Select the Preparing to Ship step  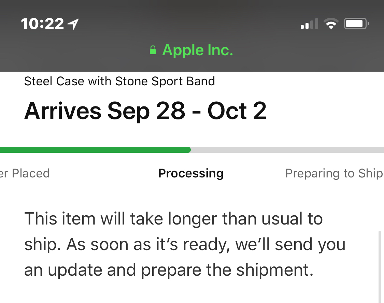334,173
